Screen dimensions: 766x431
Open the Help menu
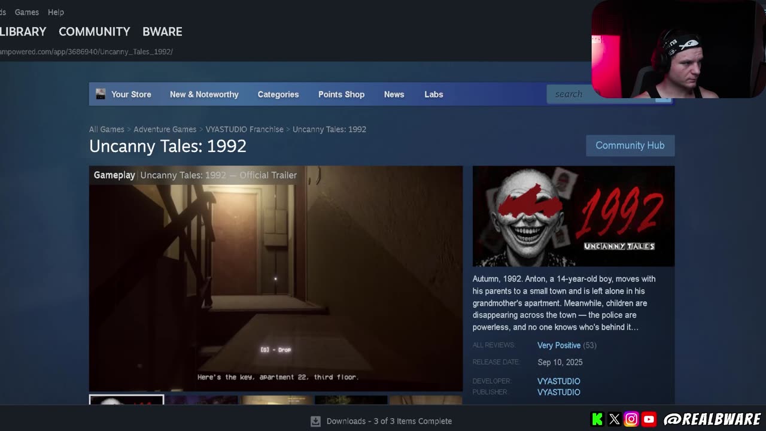[56, 12]
